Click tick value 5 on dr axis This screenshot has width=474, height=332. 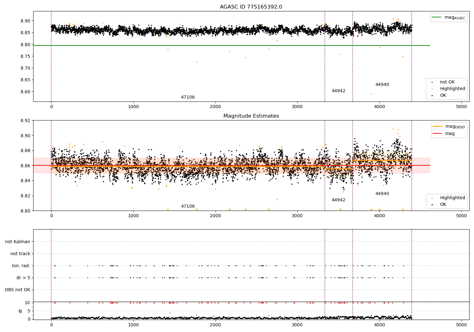(29, 311)
